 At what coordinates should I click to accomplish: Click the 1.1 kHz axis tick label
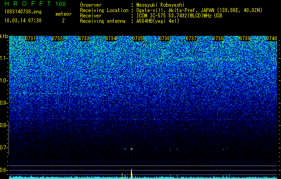(3, 58)
